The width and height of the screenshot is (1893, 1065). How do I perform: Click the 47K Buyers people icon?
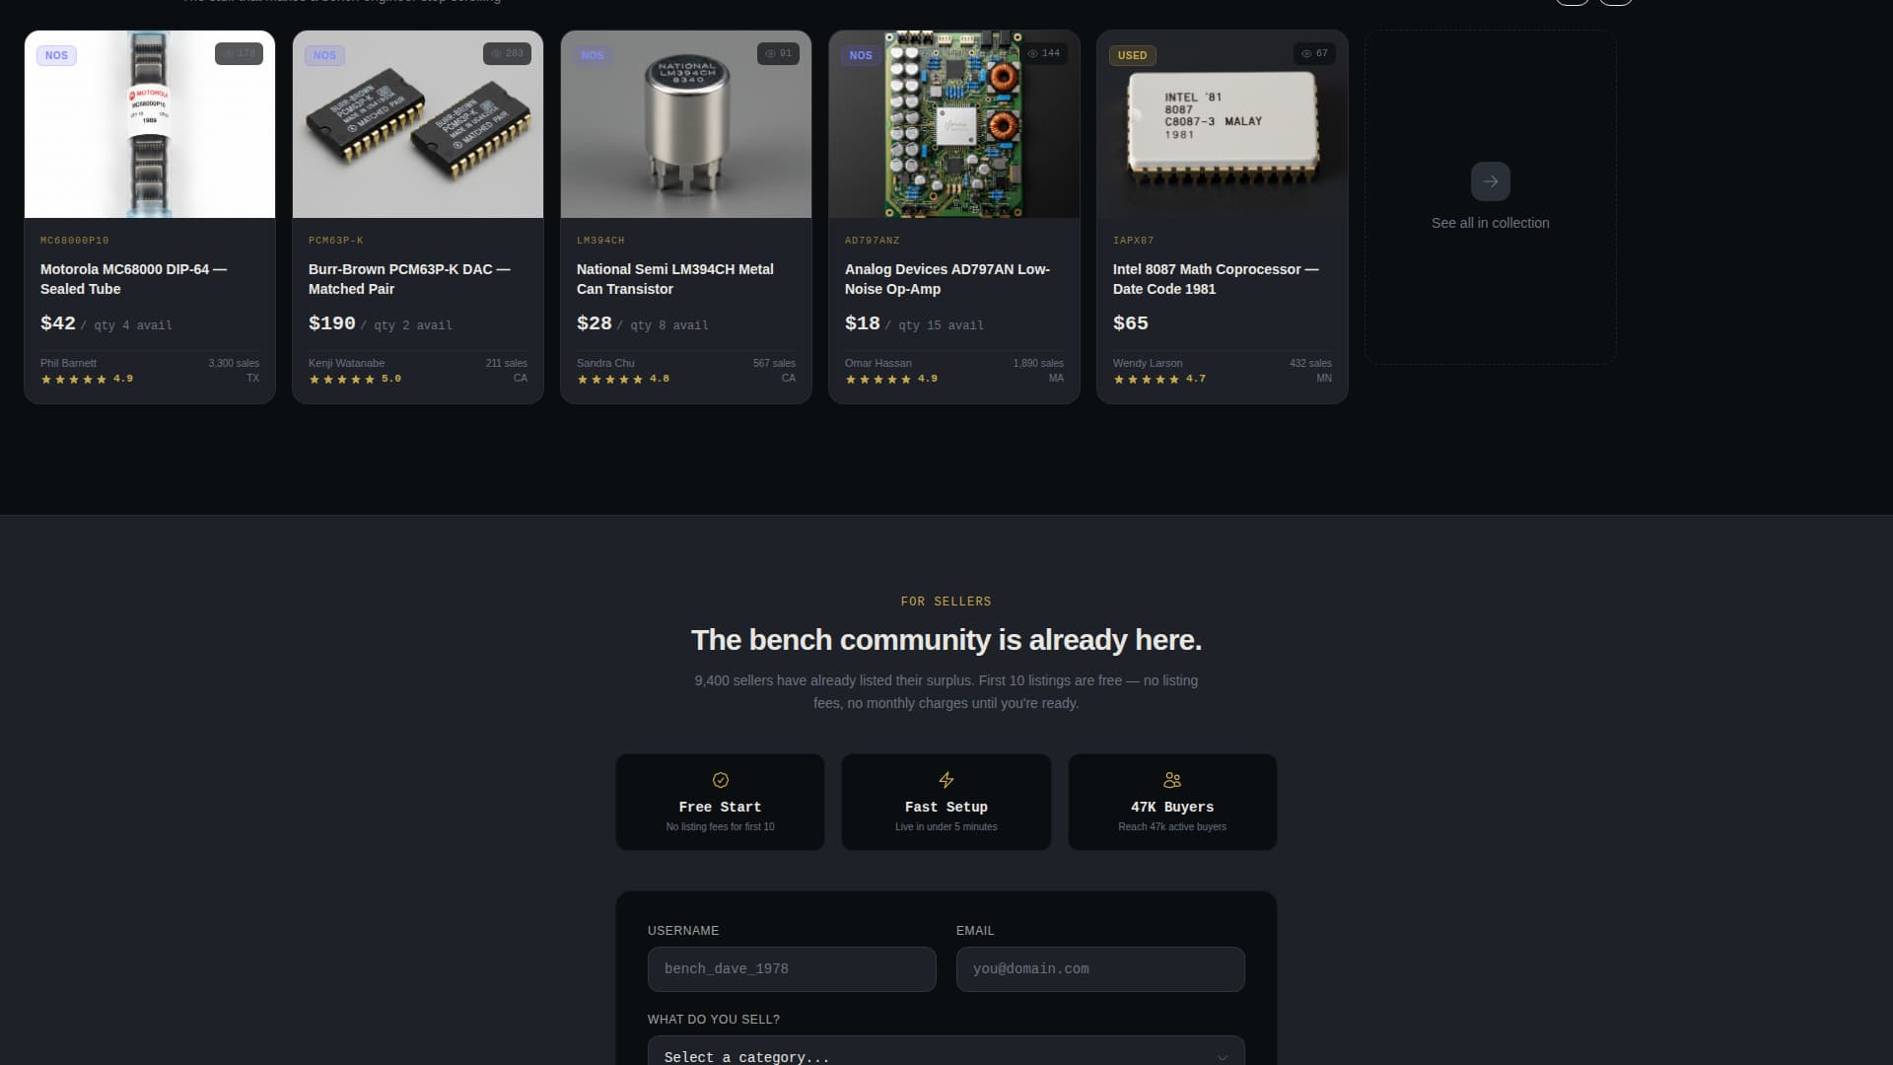coord(1172,780)
